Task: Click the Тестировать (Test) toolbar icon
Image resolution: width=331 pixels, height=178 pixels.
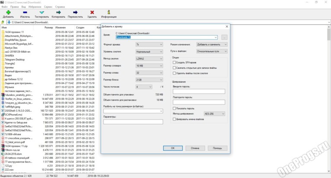Action: [x=42, y=13]
